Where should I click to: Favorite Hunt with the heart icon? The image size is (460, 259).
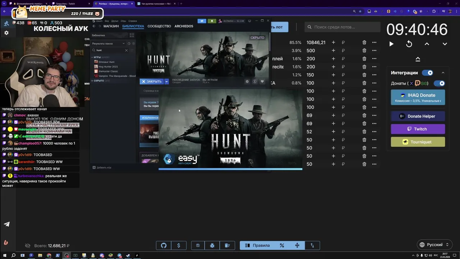coord(262,81)
